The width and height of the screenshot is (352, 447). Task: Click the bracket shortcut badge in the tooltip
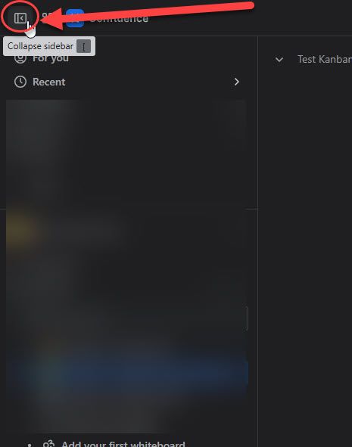pyautogui.click(x=83, y=46)
